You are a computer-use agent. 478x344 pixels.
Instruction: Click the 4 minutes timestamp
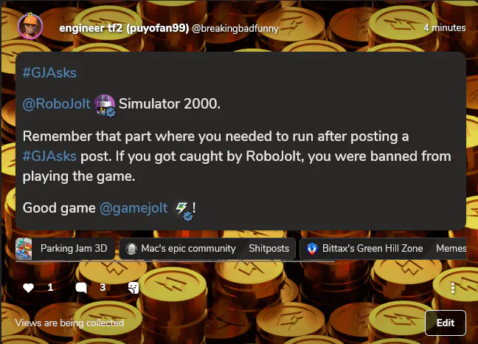[x=445, y=28]
